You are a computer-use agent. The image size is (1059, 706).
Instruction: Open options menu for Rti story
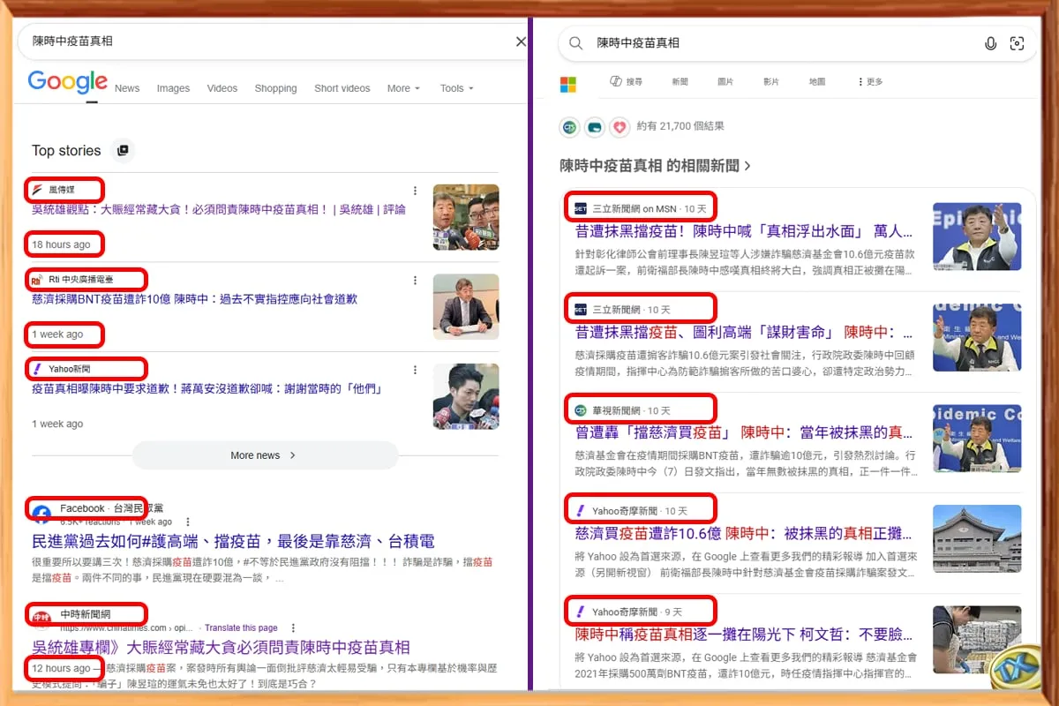tap(415, 281)
